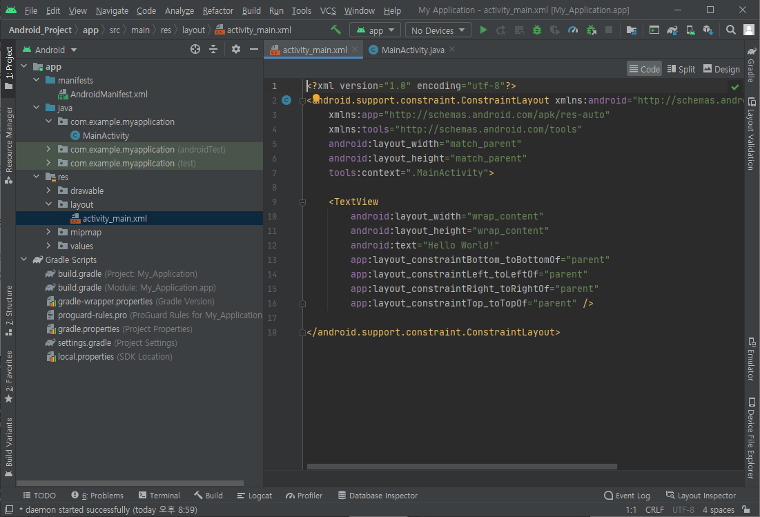The width and height of the screenshot is (760, 517).
Task: Click the user account avatar icon
Action: (x=749, y=30)
